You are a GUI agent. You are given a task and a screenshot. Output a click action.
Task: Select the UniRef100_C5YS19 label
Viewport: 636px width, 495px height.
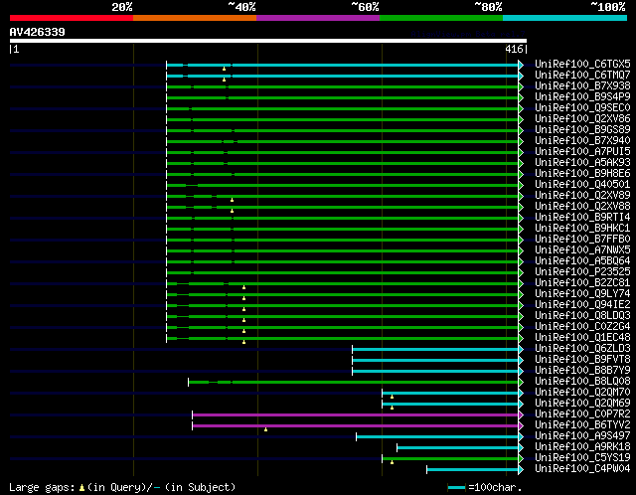(x=582, y=458)
